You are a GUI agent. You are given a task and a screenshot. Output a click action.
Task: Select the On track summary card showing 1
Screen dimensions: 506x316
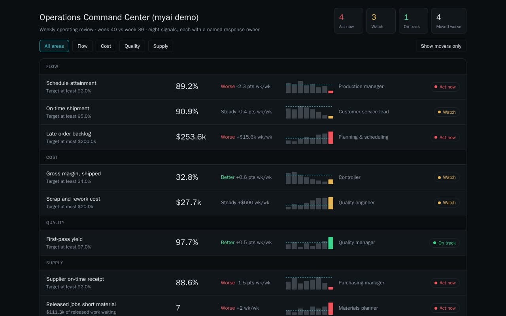click(x=413, y=21)
